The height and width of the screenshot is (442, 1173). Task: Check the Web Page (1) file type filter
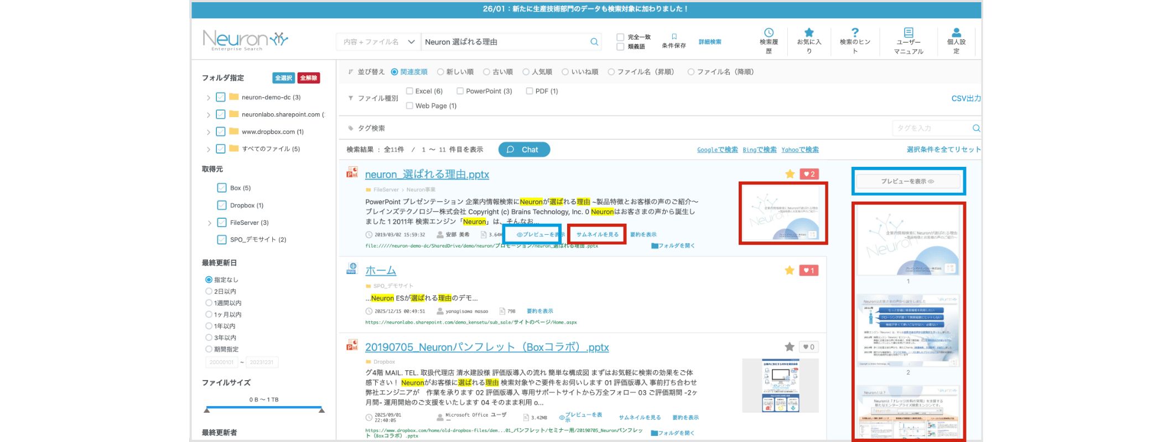point(409,106)
